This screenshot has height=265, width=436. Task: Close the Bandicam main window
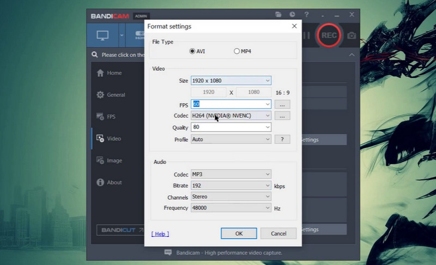coord(352,15)
